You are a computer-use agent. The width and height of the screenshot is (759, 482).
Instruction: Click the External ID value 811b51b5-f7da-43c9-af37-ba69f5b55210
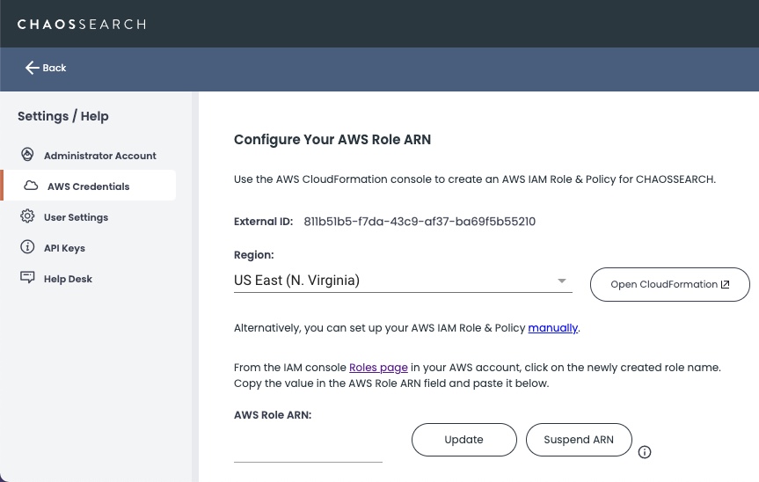click(420, 222)
